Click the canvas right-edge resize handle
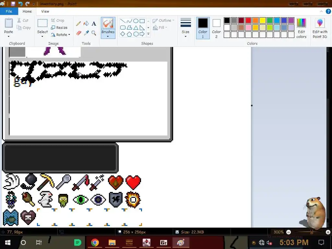The image size is (332, 249). (x=252, y=105)
